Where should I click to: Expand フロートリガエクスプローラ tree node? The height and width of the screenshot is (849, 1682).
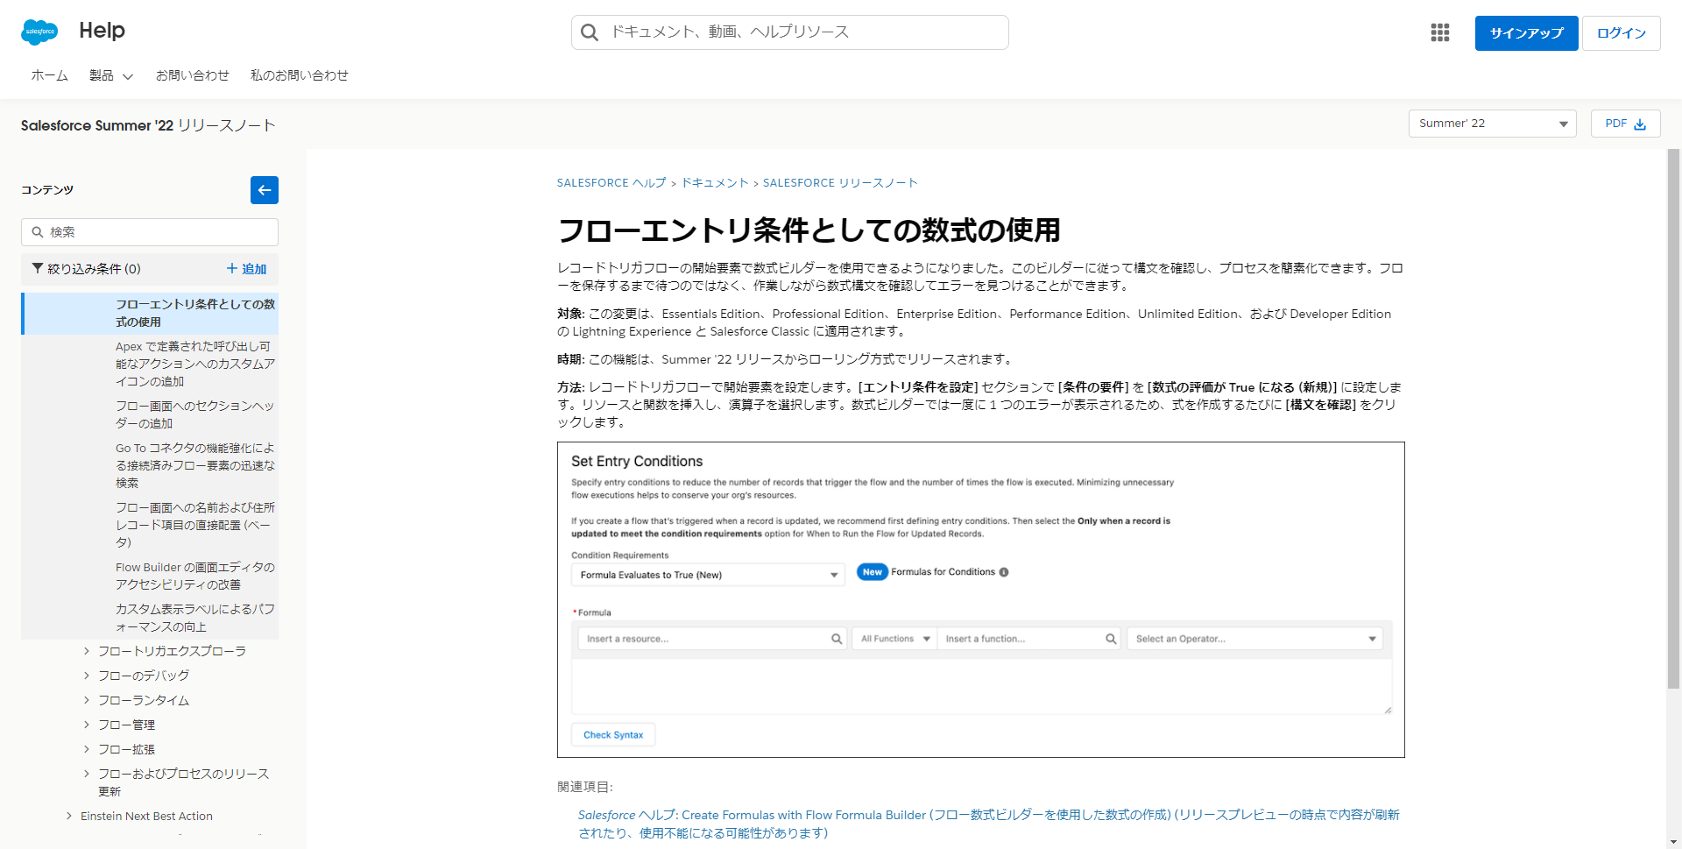[86, 651]
